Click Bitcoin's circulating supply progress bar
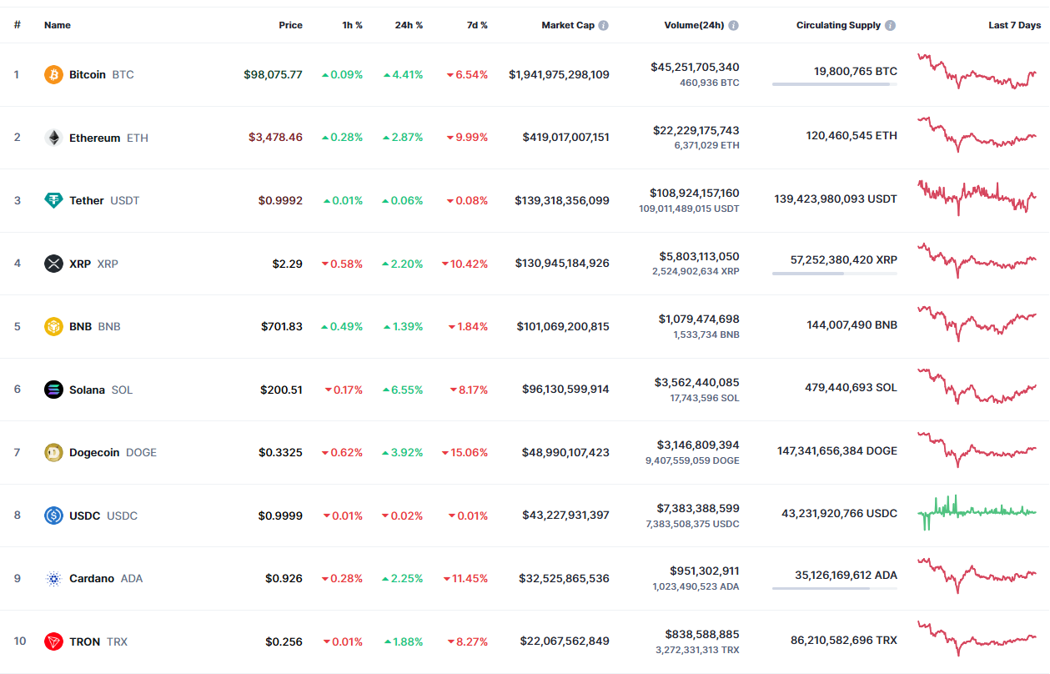Image resolution: width=1050 pixels, height=674 pixels. (x=835, y=84)
